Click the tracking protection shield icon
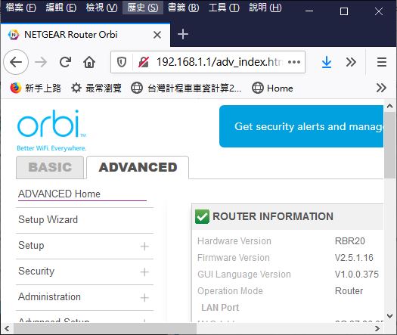Image resolution: width=397 pixels, height=335 pixels. coord(122,62)
